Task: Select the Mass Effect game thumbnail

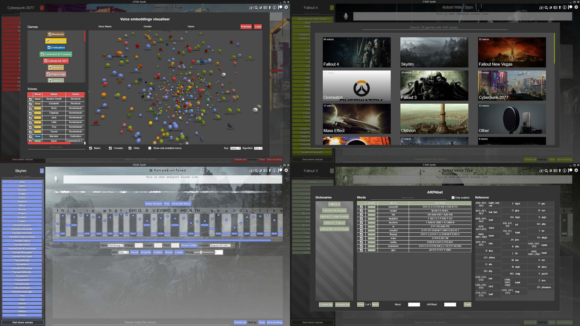Action: [x=356, y=119]
